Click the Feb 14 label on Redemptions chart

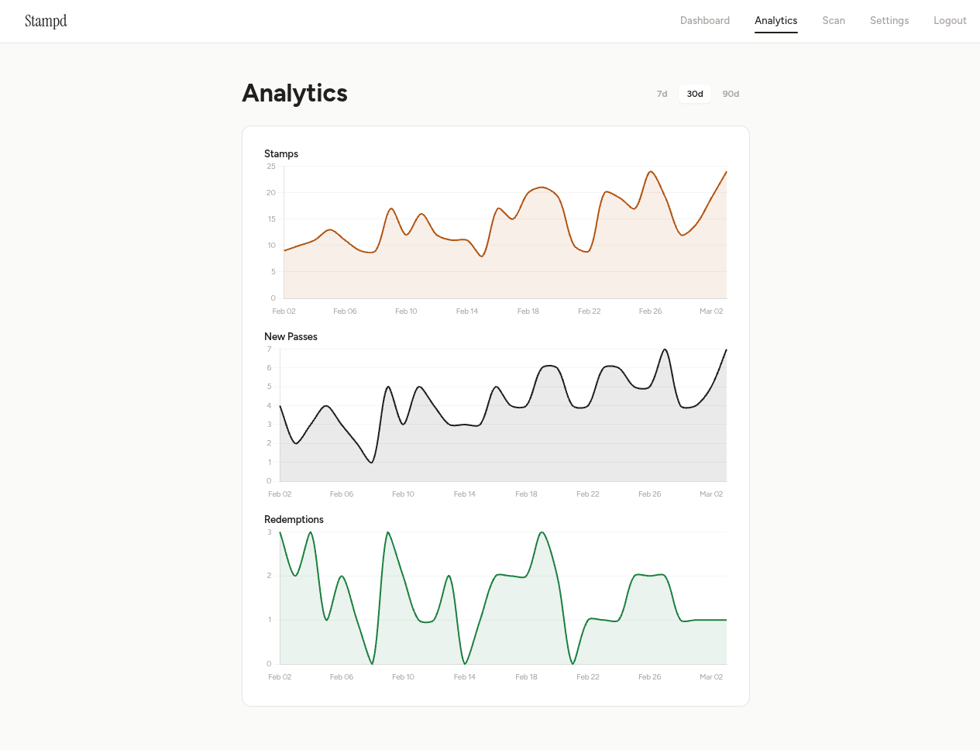464,676
